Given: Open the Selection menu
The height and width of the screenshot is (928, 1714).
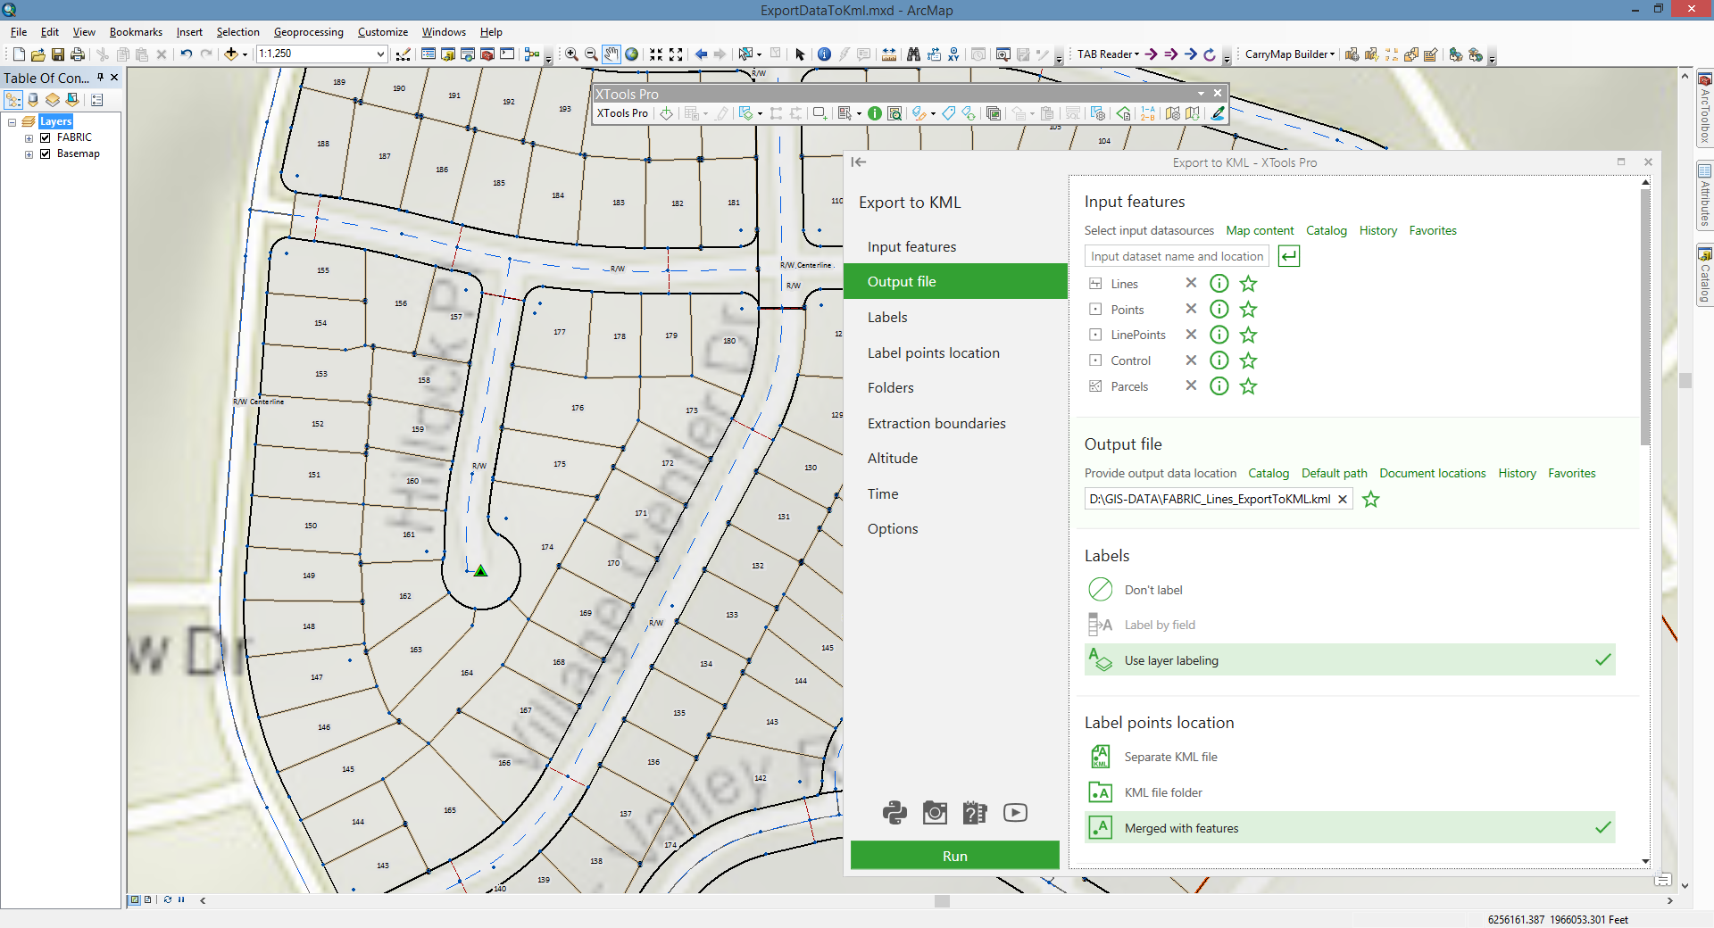Looking at the screenshot, I should click(237, 32).
